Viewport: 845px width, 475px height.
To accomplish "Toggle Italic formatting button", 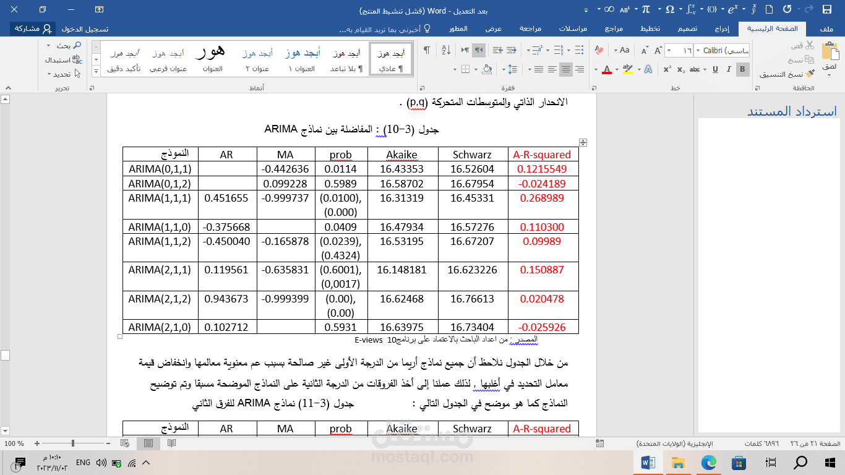I will [728, 69].
